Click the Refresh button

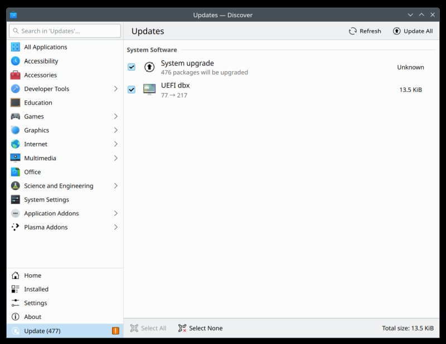tap(365, 31)
